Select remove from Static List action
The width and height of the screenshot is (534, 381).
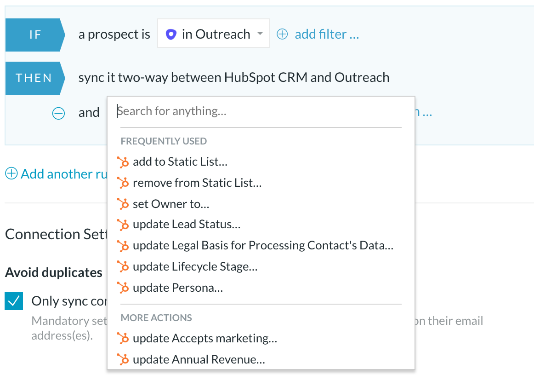click(197, 183)
